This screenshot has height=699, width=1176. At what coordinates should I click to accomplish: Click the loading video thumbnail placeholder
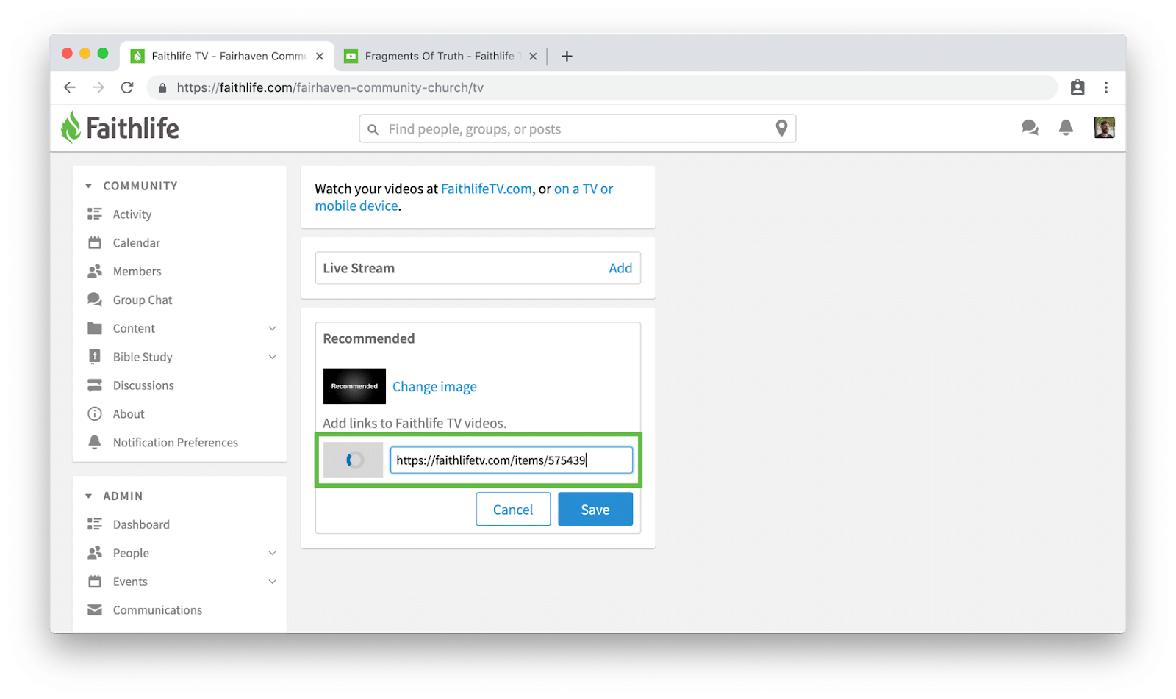click(354, 460)
